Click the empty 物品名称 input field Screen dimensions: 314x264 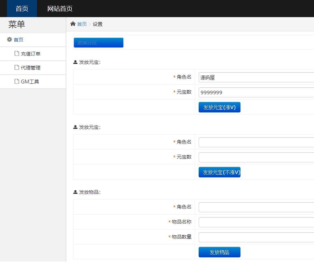click(256, 222)
